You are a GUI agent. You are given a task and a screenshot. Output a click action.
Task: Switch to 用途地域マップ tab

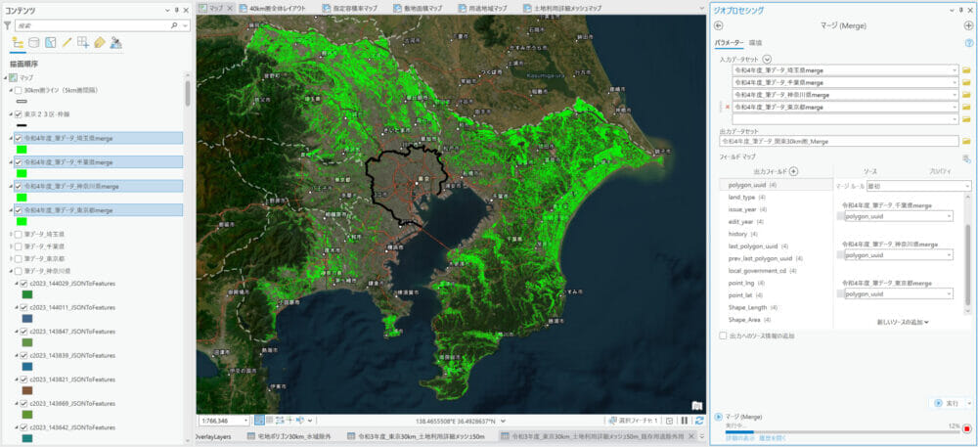(483, 8)
